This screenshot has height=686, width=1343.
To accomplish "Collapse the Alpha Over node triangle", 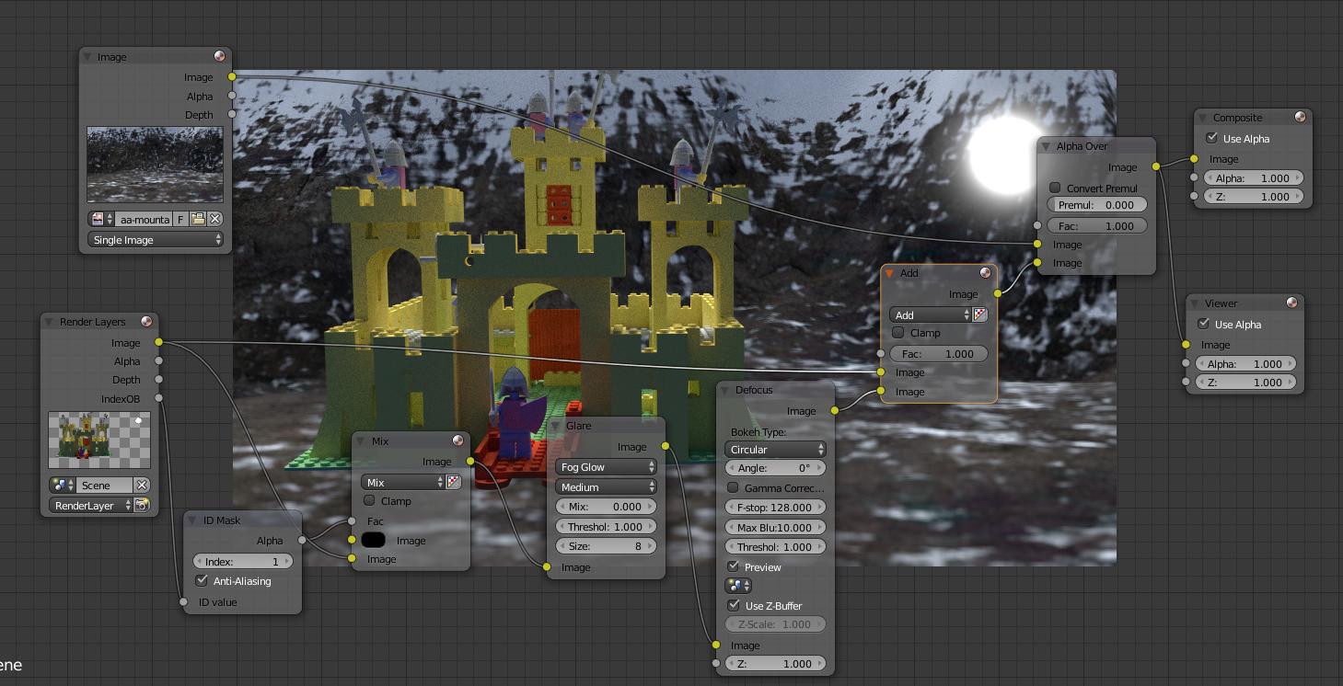I will [1047, 146].
